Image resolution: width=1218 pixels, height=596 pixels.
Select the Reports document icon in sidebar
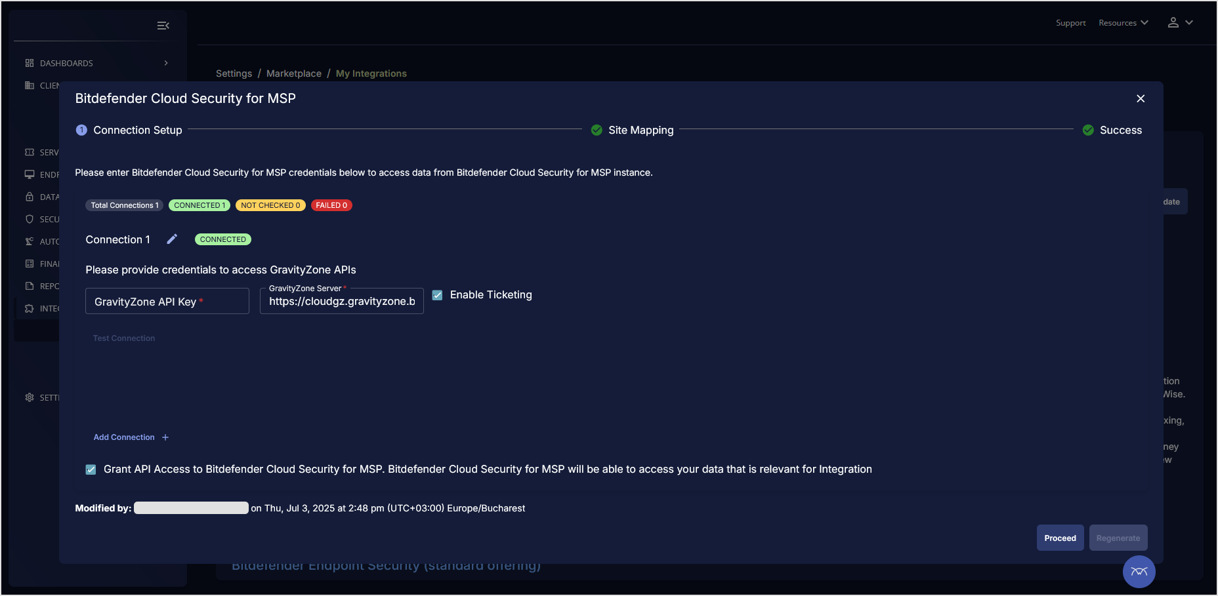(30, 286)
